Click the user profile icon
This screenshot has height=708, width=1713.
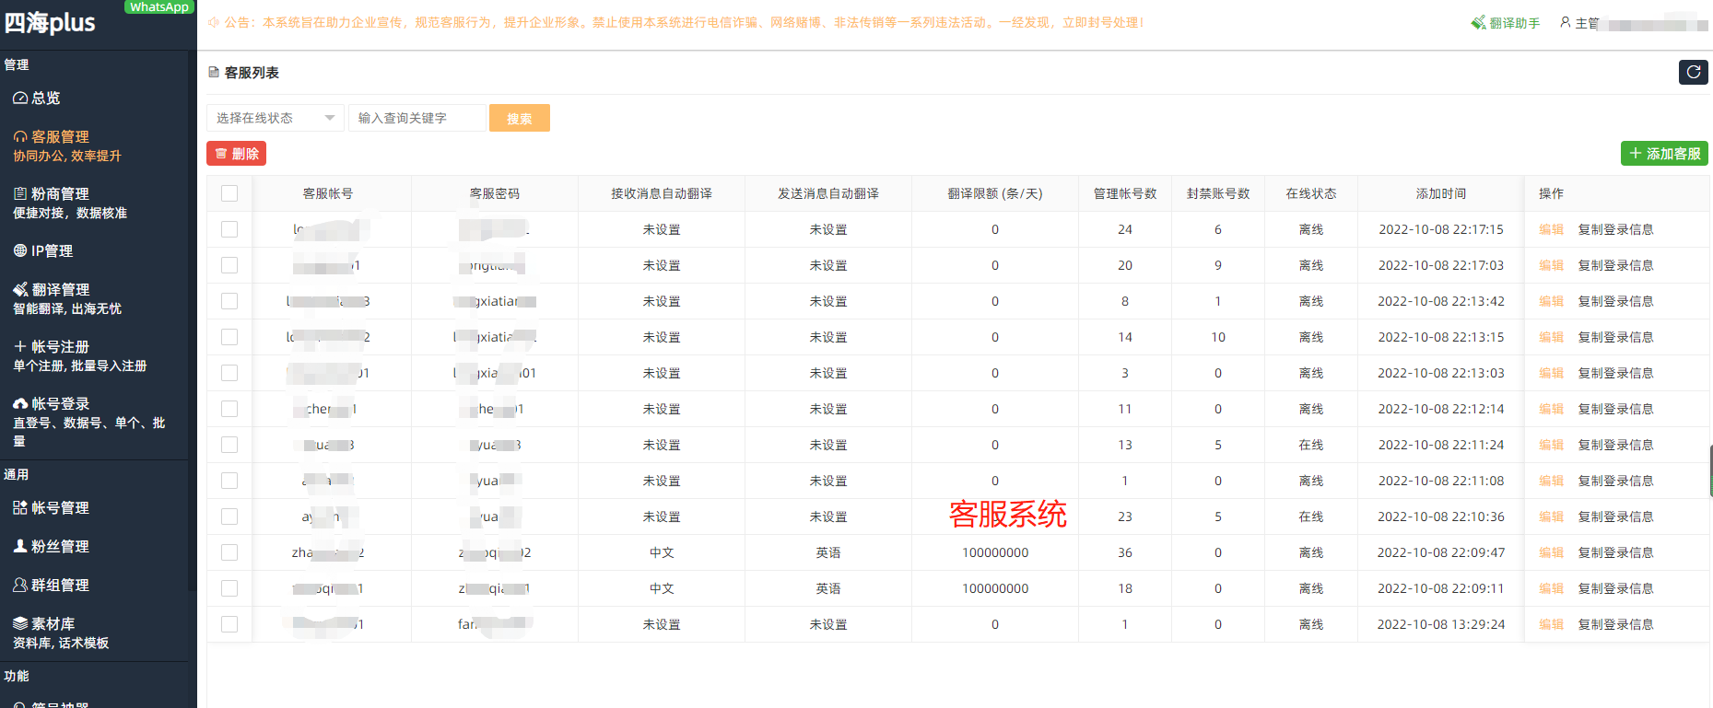coord(1565,22)
